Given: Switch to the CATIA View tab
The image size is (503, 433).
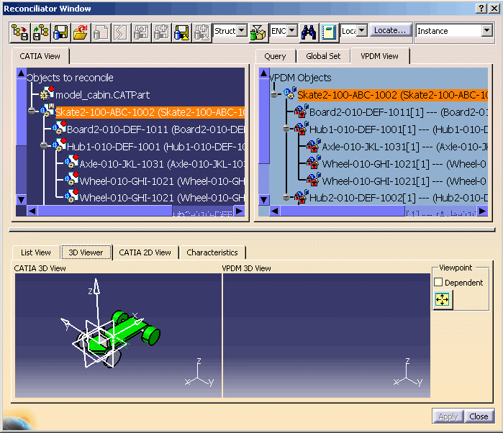Looking at the screenshot, I should pyautogui.click(x=40, y=56).
